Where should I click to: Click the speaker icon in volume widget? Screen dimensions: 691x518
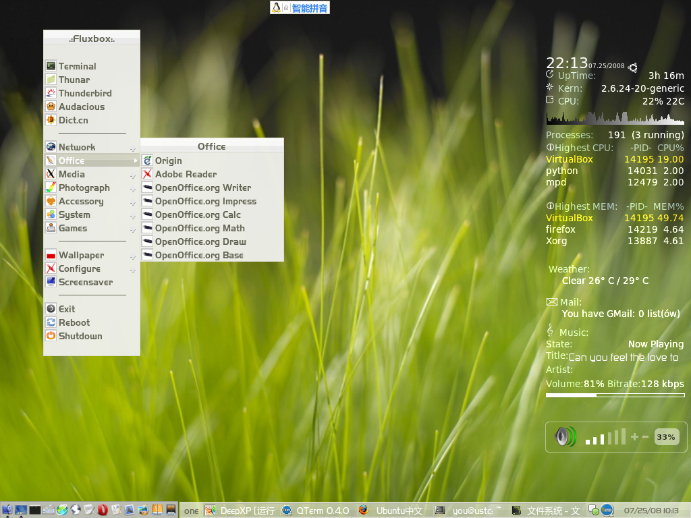click(x=565, y=437)
